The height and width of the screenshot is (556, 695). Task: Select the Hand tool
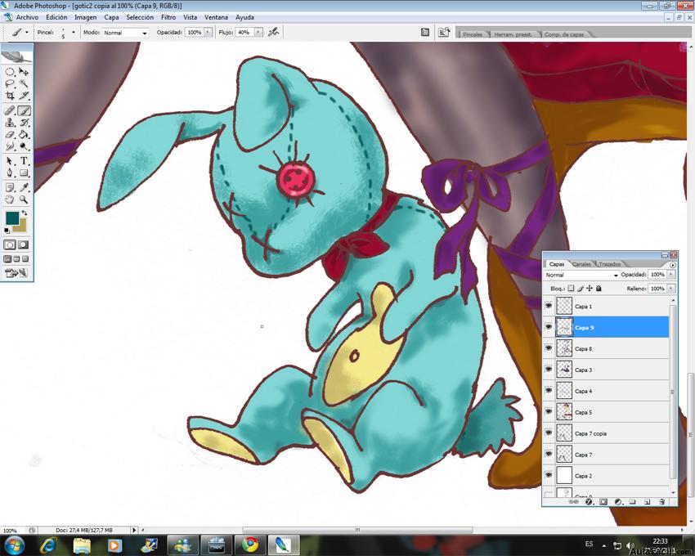10,200
